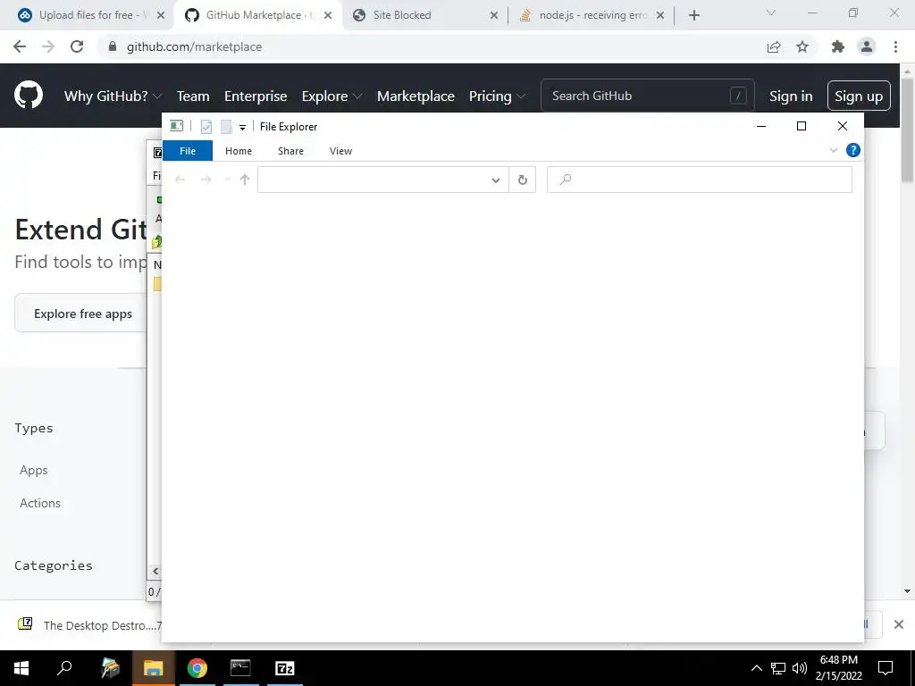
Task: Refresh the File Explorer location
Action: pyautogui.click(x=522, y=180)
